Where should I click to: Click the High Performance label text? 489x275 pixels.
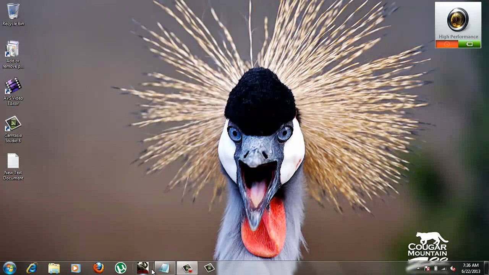[458, 37]
